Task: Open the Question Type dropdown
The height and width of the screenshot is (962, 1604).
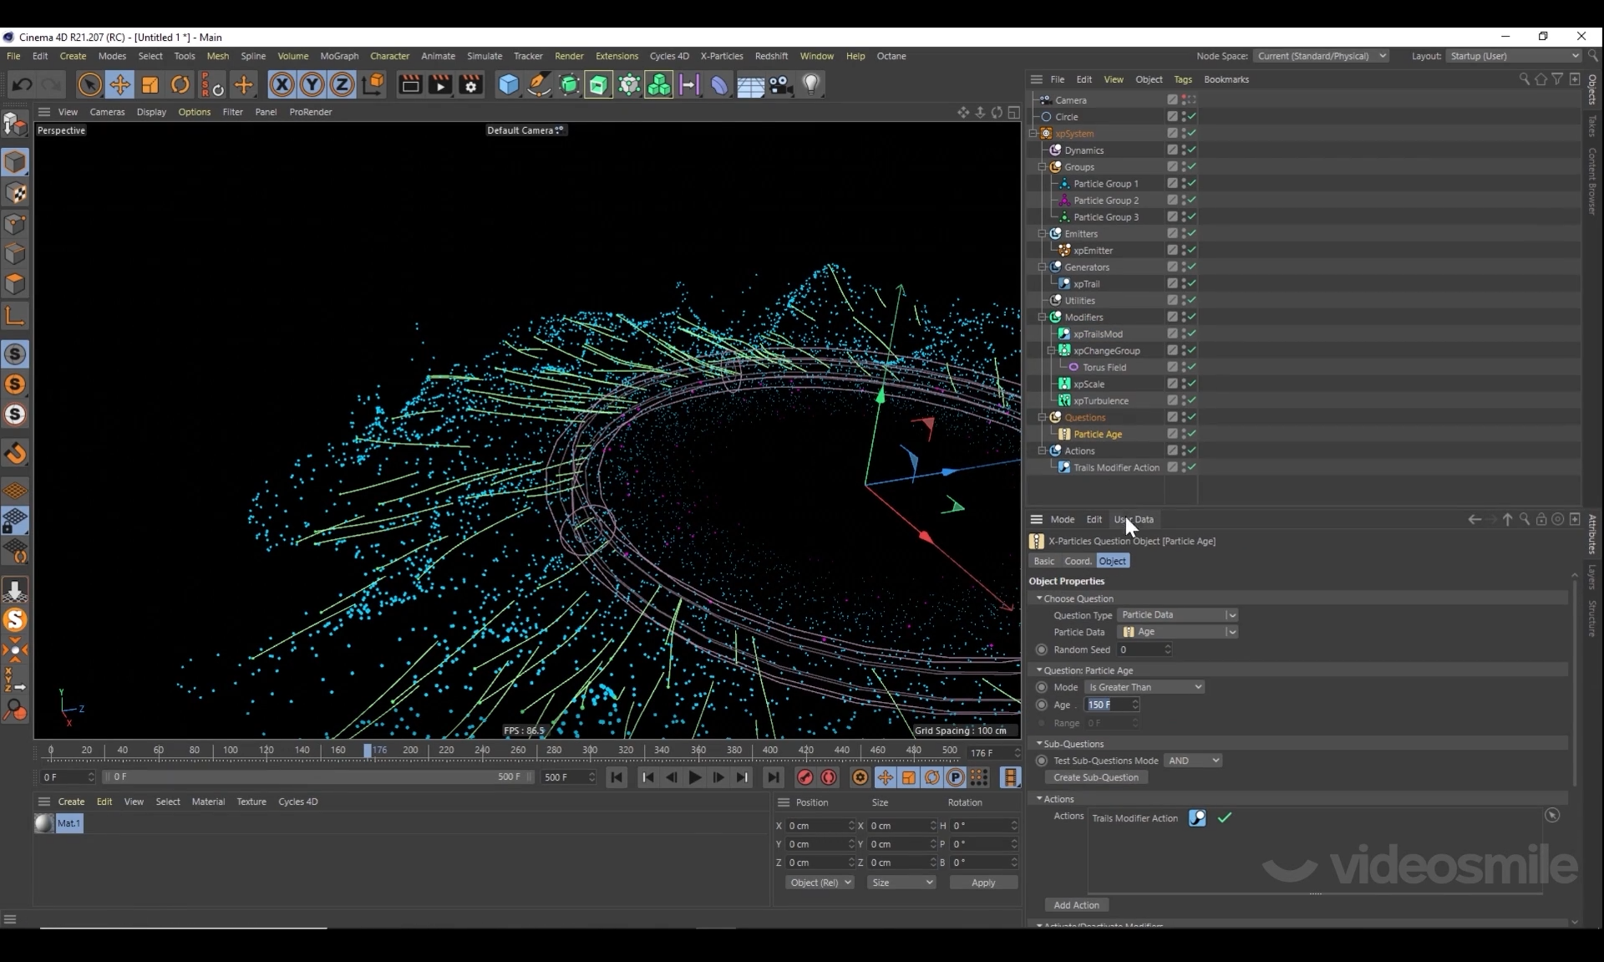Action: (x=1177, y=615)
